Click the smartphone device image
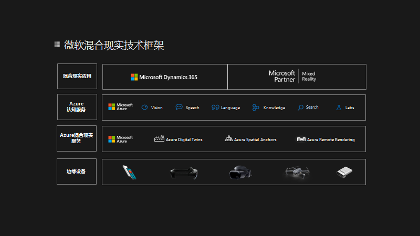The height and width of the screenshot is (236, 420). pyautogui.click(x=130, y=172)
